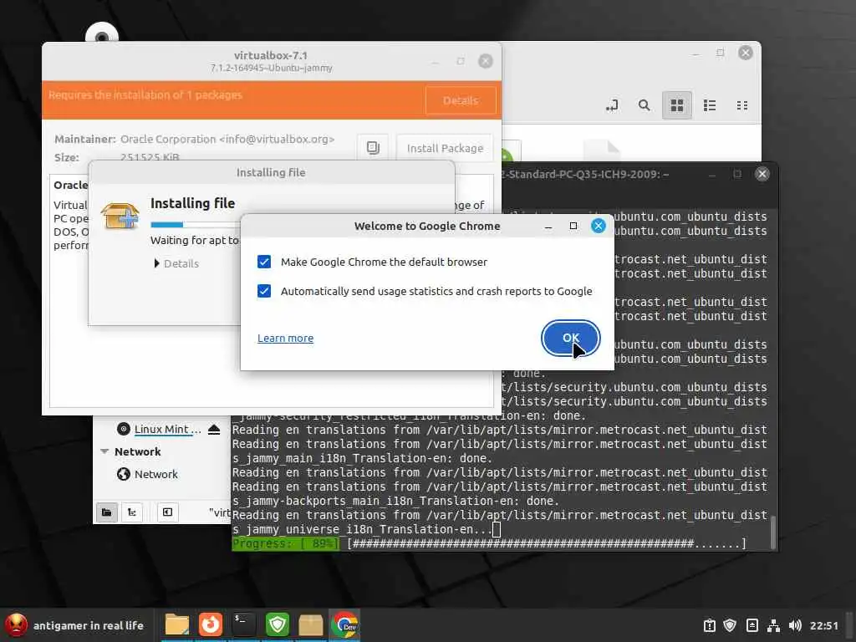Close the virtualbox-7.1 package window

(x=486, y=61)
